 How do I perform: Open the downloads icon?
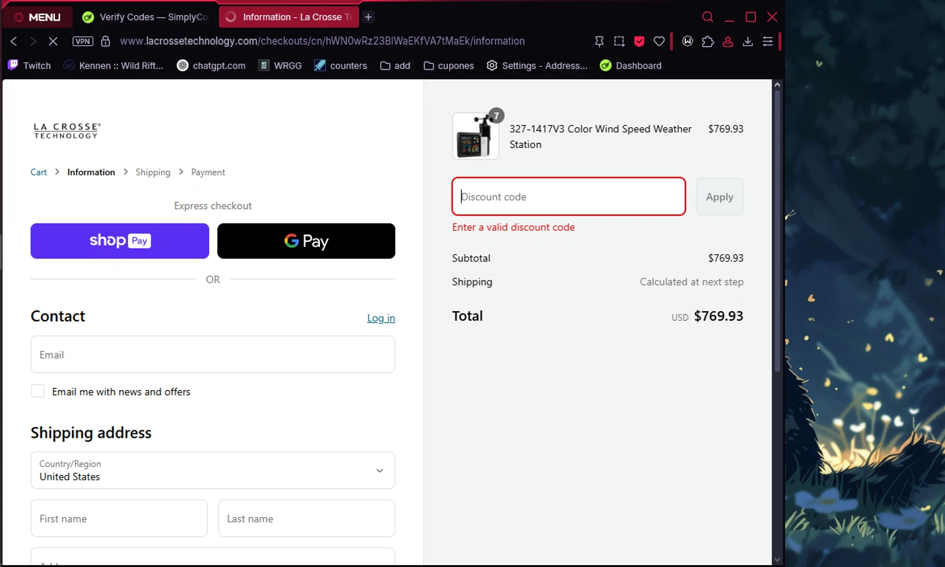748,41
